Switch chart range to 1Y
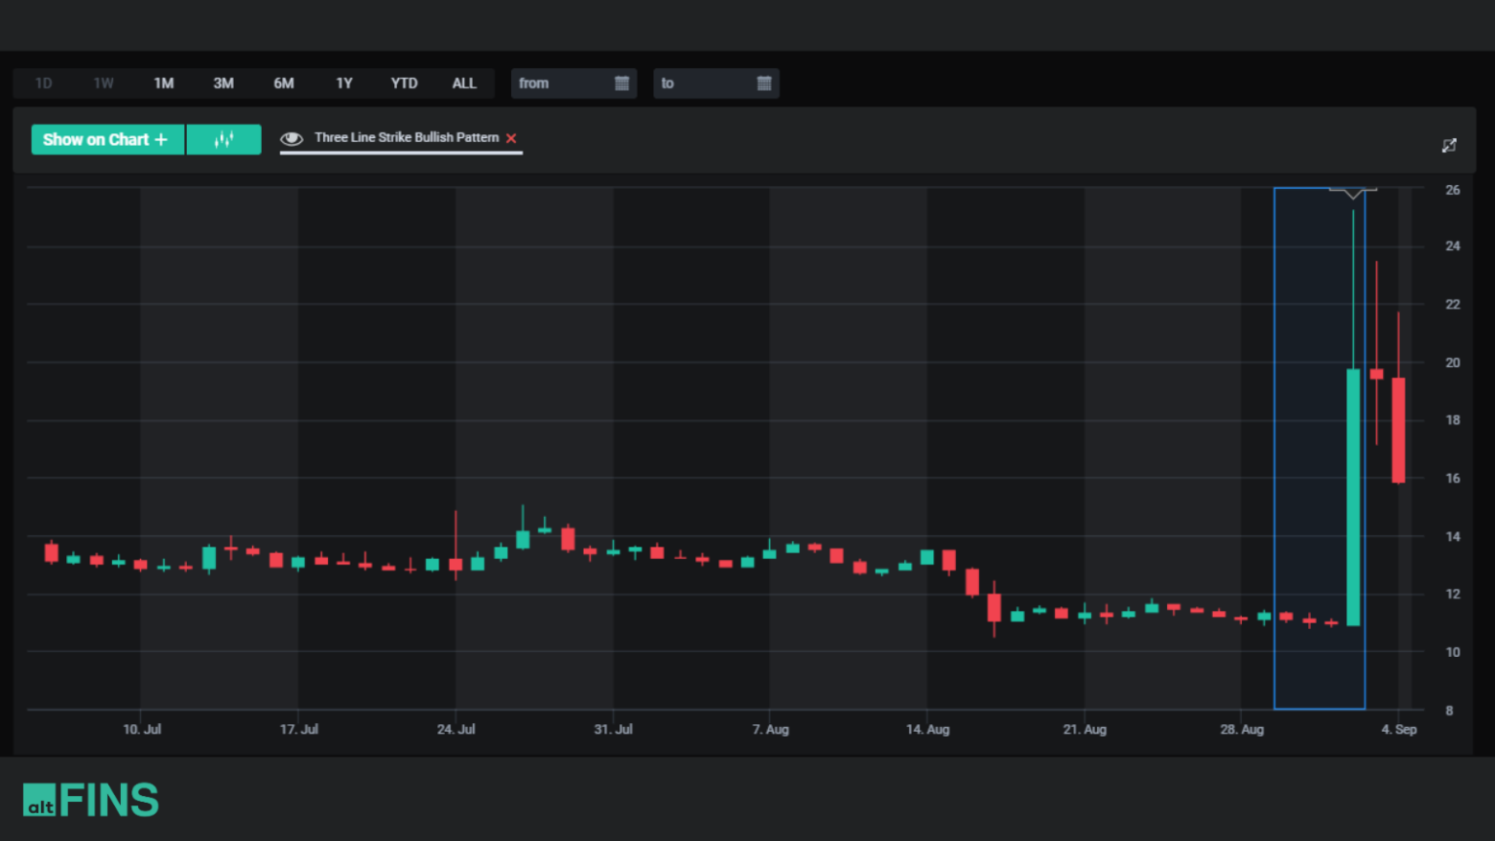Image resolution: width=1495 pixels, height=841 pixels. 344,84
